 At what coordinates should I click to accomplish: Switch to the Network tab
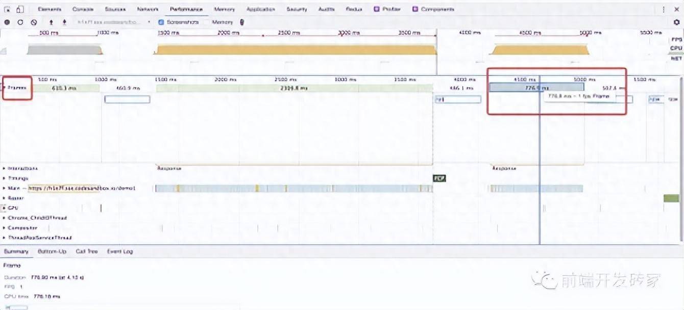pos(148,9)
